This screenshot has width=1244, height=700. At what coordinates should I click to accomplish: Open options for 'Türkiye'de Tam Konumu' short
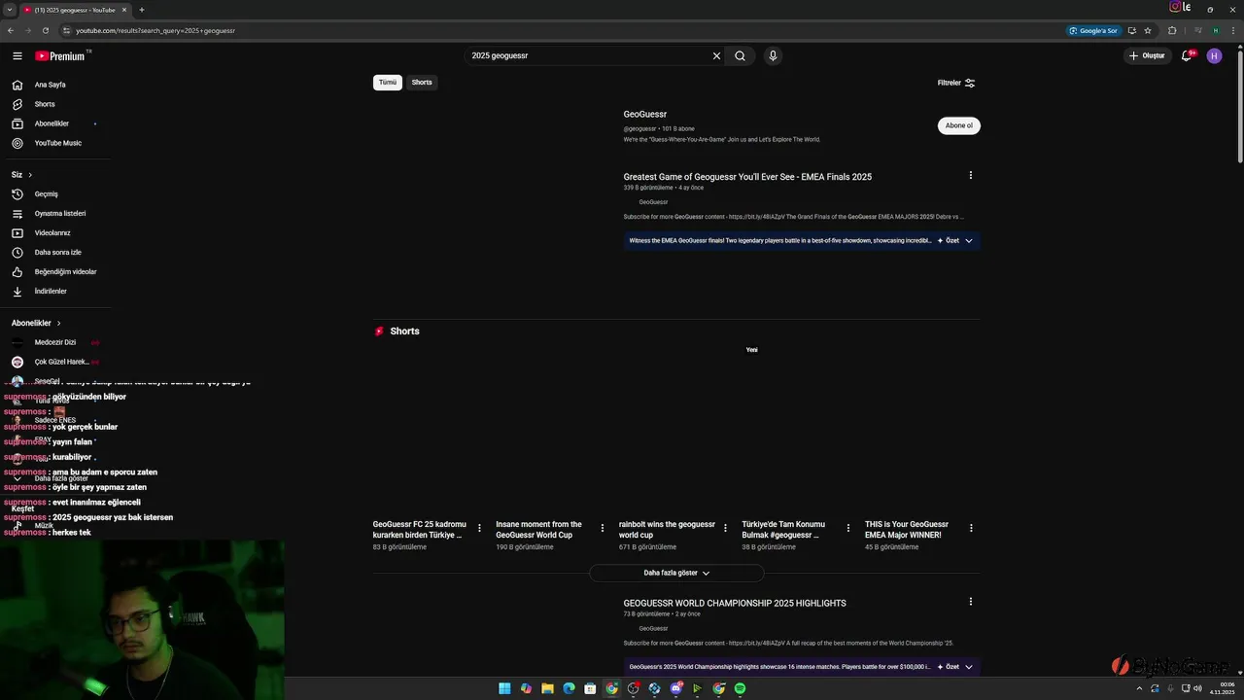pos(848,528)
